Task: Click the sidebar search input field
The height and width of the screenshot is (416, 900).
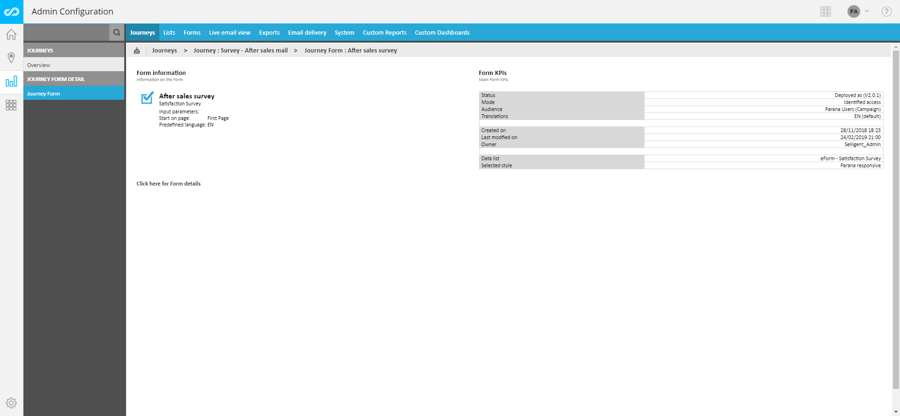Action: (x=66, y=32)
